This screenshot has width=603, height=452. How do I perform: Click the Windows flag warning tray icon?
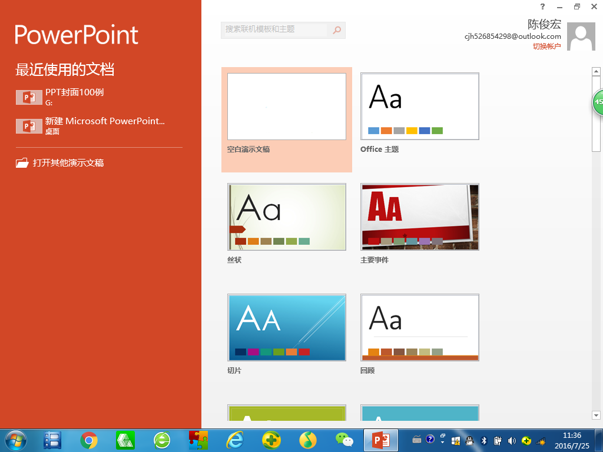point(456,441)
